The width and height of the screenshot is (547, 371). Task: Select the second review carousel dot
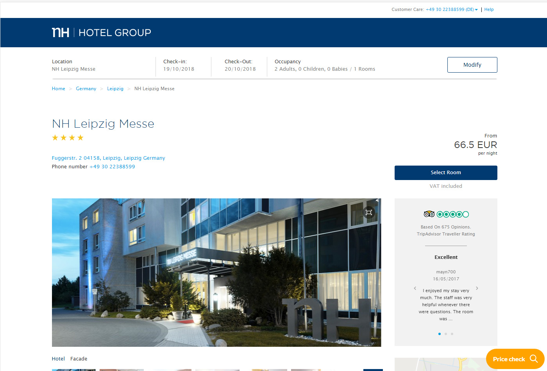point(446,334)
